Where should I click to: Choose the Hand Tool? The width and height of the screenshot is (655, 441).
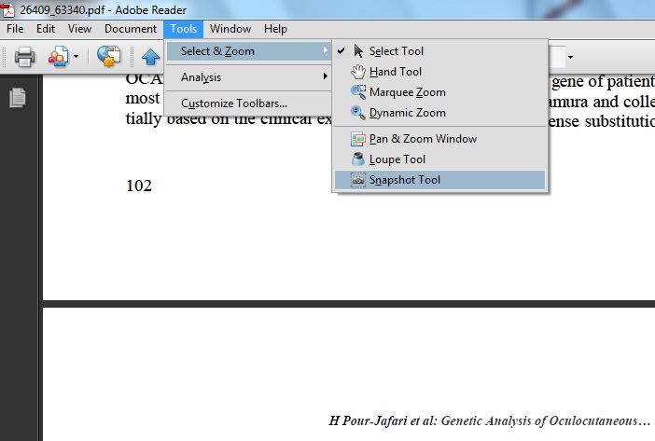click(395, 72)
